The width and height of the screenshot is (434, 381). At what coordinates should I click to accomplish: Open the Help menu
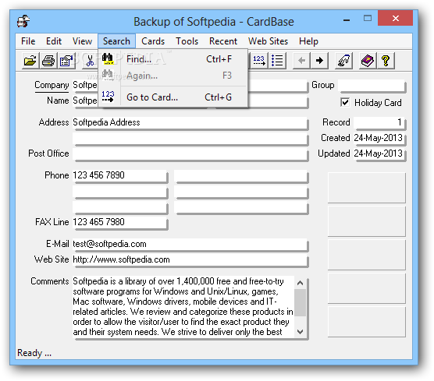click(x=308, y=41)
